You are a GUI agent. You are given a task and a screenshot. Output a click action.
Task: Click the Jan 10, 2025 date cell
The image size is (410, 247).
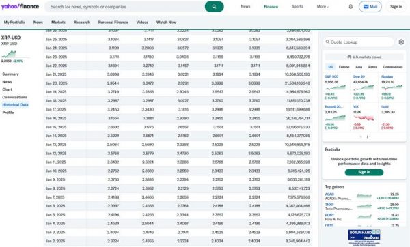pyautogui.click(x=57, y=171)
